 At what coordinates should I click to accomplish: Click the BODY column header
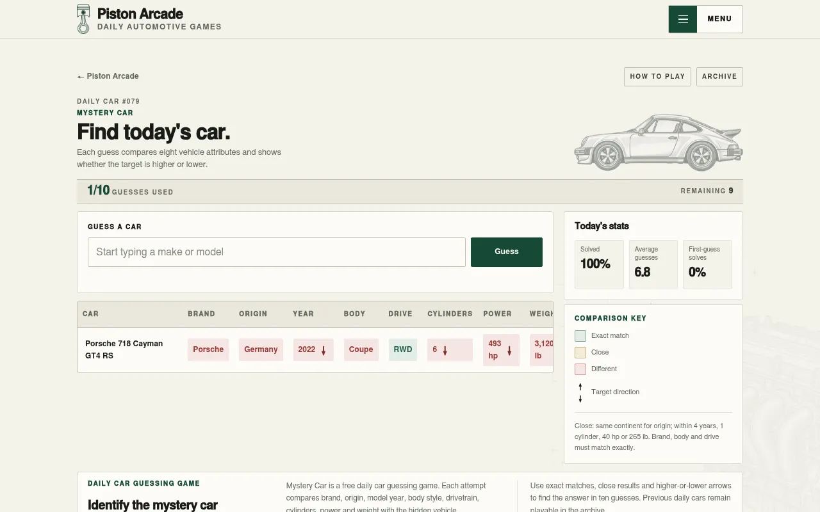pos(354,314)
